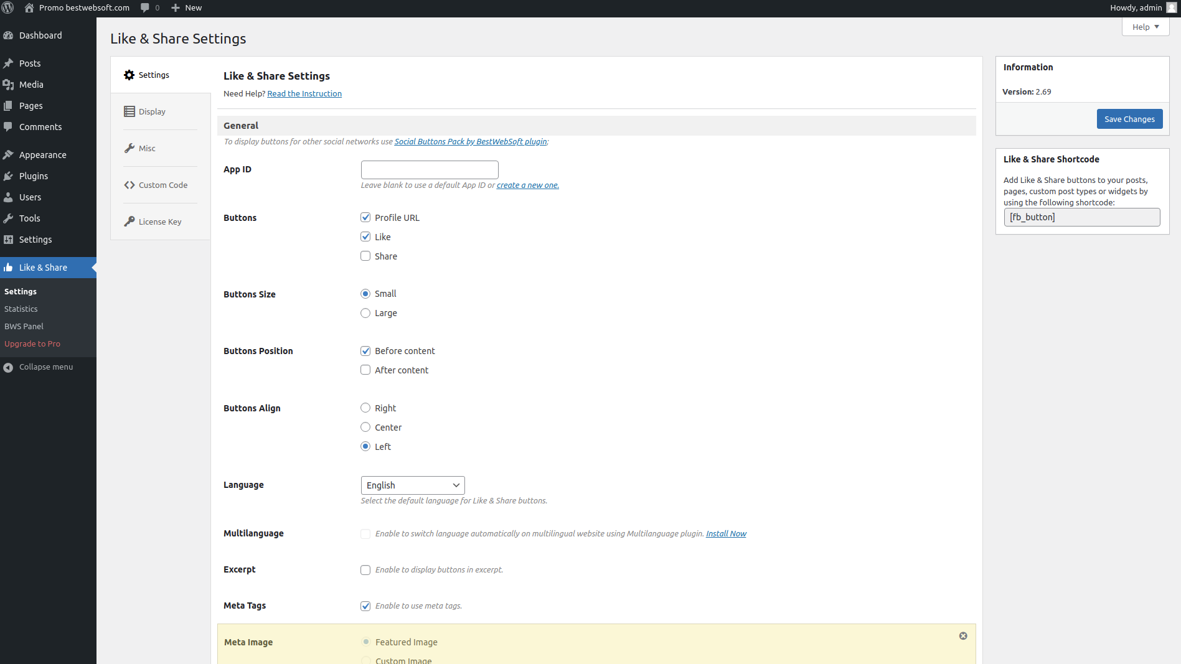Screen dimensions: 1181x664
Task: Click the Dashboard gauge icon
Action: click(8, 35)
